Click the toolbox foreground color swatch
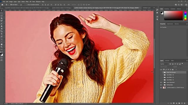Viewport: 188px width, 105px height. tap(1, 54)
